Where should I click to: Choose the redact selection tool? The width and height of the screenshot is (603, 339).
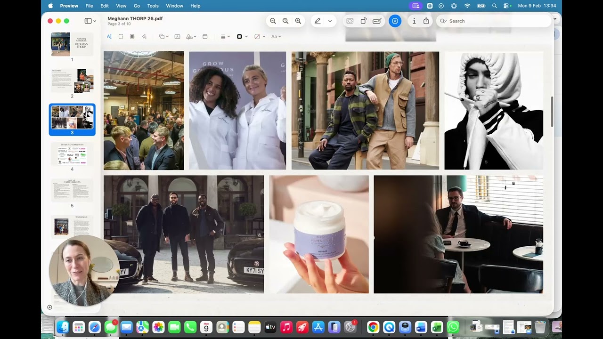pyautogui.click(x=132, y=36)
